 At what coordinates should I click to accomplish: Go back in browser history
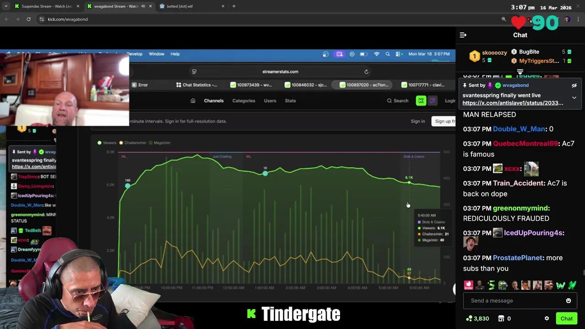6,19
